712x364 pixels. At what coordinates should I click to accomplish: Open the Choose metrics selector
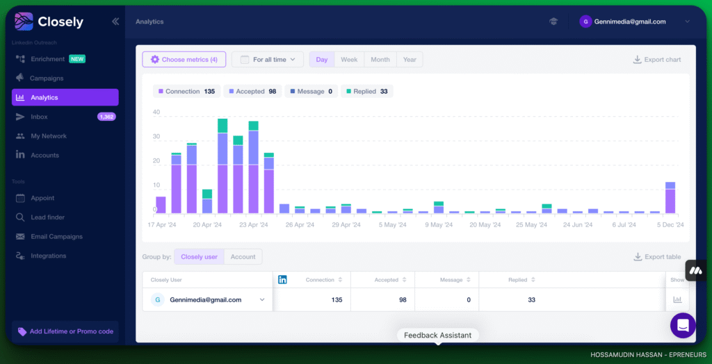pos(184,60)
